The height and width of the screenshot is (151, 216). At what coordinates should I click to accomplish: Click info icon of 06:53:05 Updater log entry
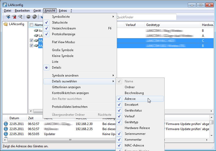tap(6, 134)
